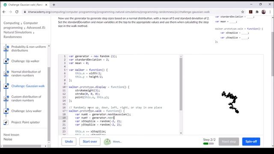Bookmark this page with the star icon

tap(243, 12)
